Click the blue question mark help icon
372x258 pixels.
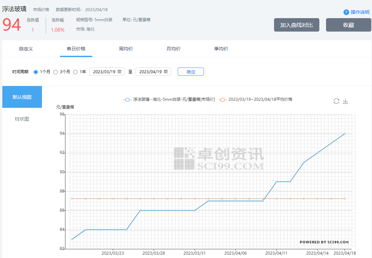[x=346, y=12]
